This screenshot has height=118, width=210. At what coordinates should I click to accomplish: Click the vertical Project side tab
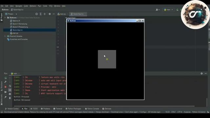coord(2,17)
